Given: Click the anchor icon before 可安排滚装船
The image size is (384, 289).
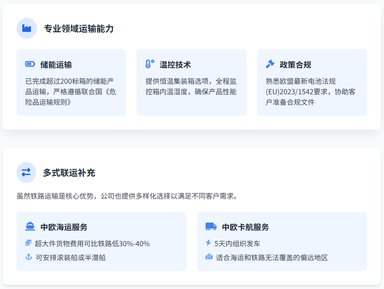Looking at the screenshot, I should pyautogui.click(x=28, y=257).
